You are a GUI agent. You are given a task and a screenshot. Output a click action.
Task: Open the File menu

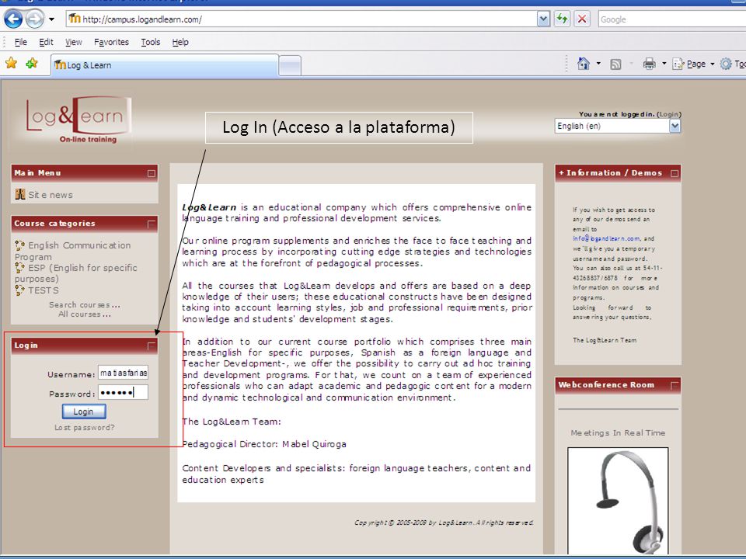pos(20,42)
